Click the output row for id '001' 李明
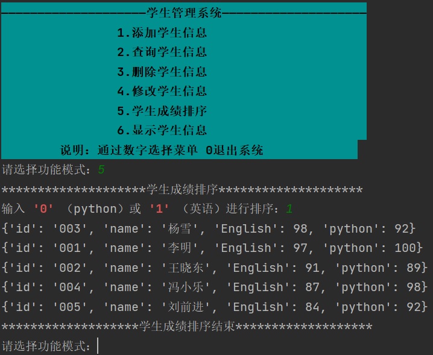433x355 pixels. [x=212, y=248]
